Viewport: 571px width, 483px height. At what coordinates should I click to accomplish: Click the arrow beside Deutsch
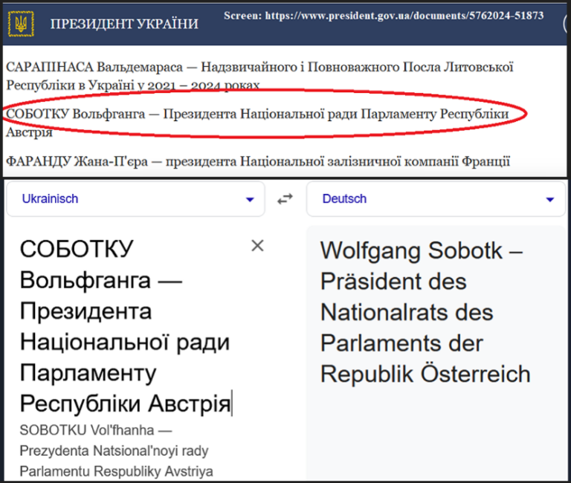pos(550,200)
